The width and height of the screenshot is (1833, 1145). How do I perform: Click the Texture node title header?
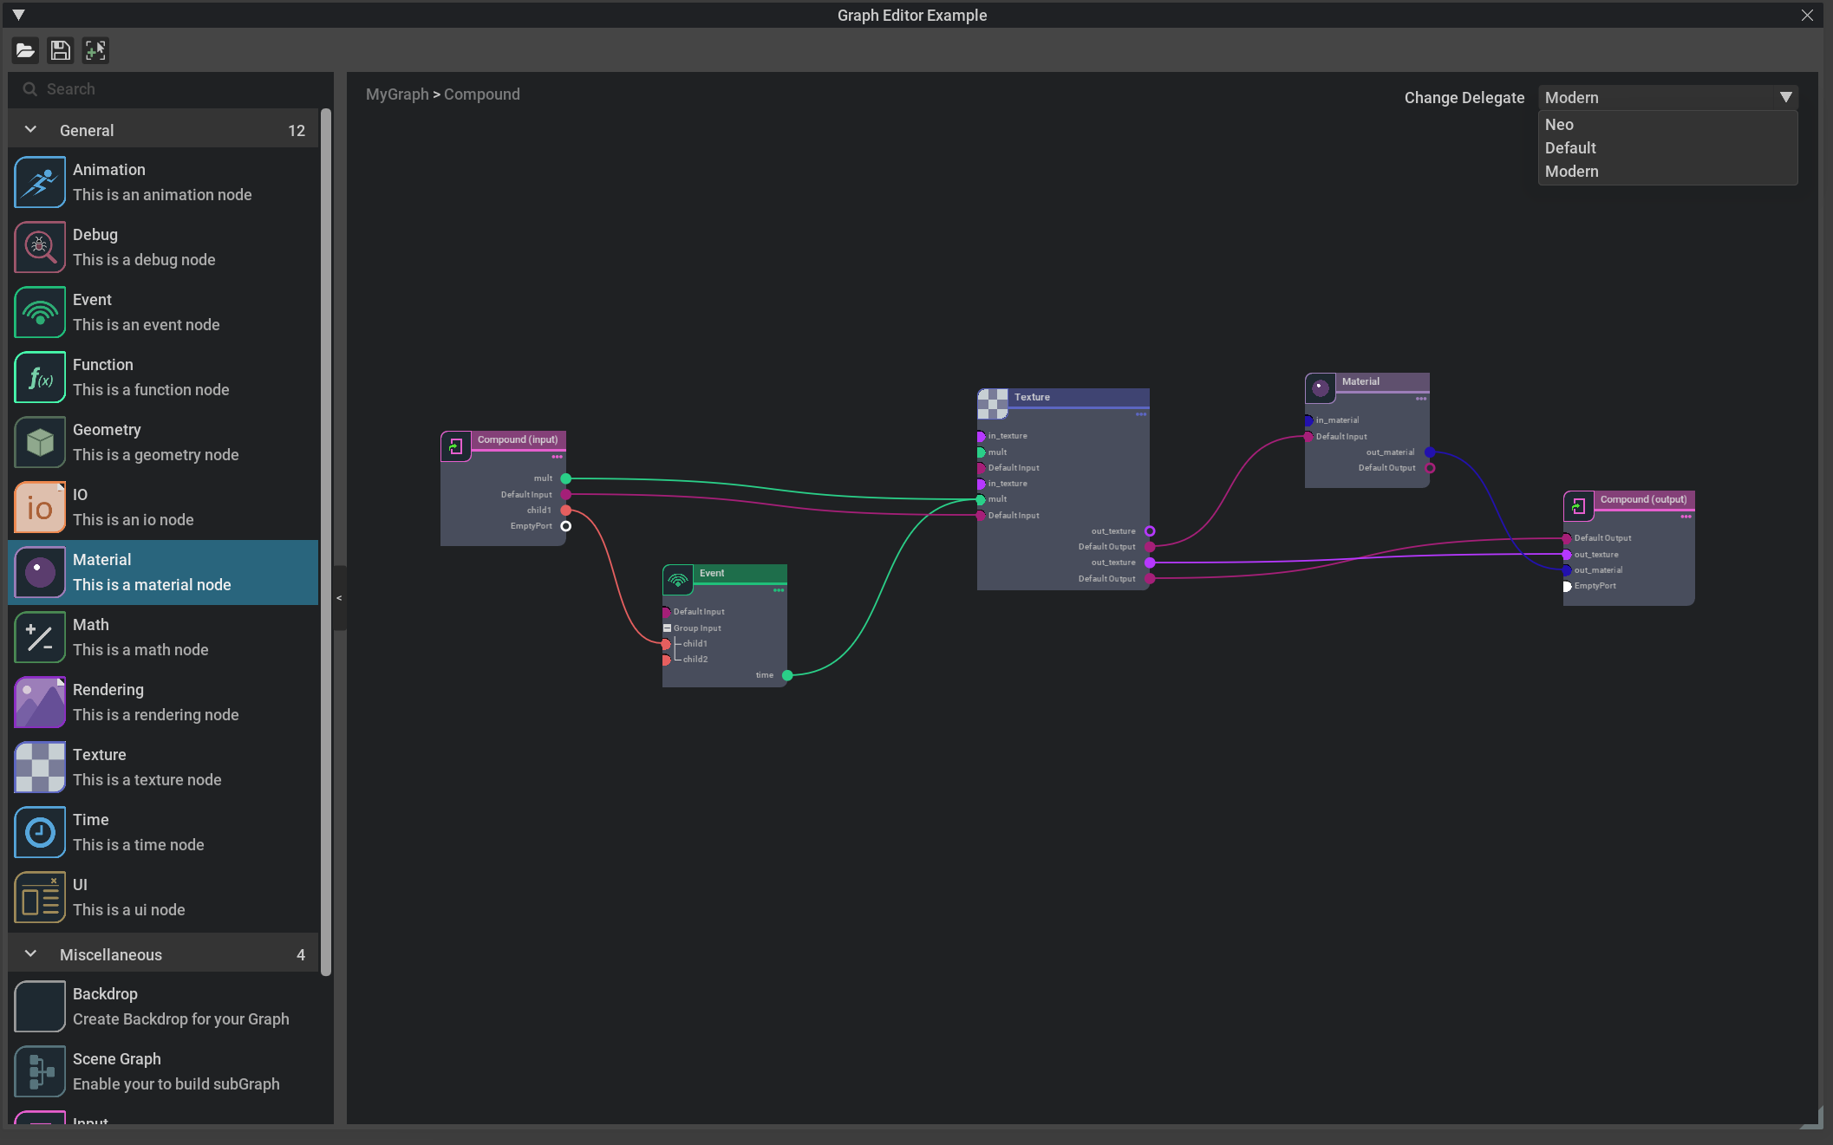pyautogui.click(x=1075, y=397)
